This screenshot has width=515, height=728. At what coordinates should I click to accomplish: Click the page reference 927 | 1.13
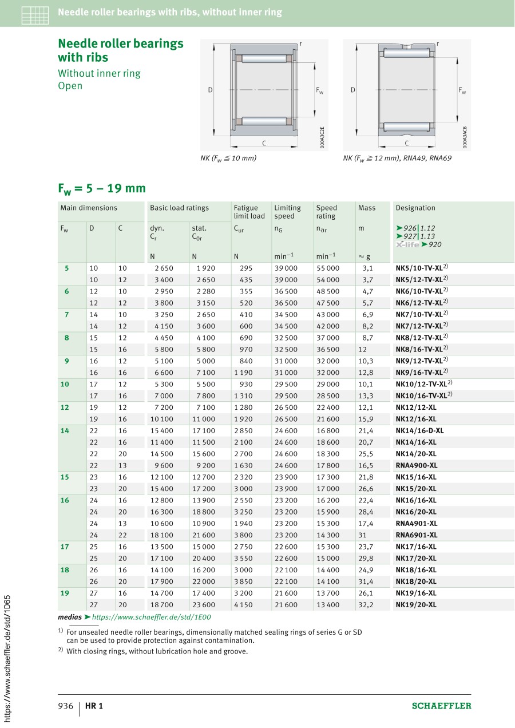click(x=415, y=236)
